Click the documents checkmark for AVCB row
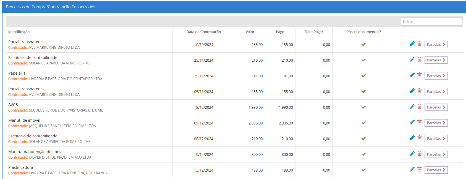Image resolution: width=466 pixels, height=179 pixels. click(363, 107)
